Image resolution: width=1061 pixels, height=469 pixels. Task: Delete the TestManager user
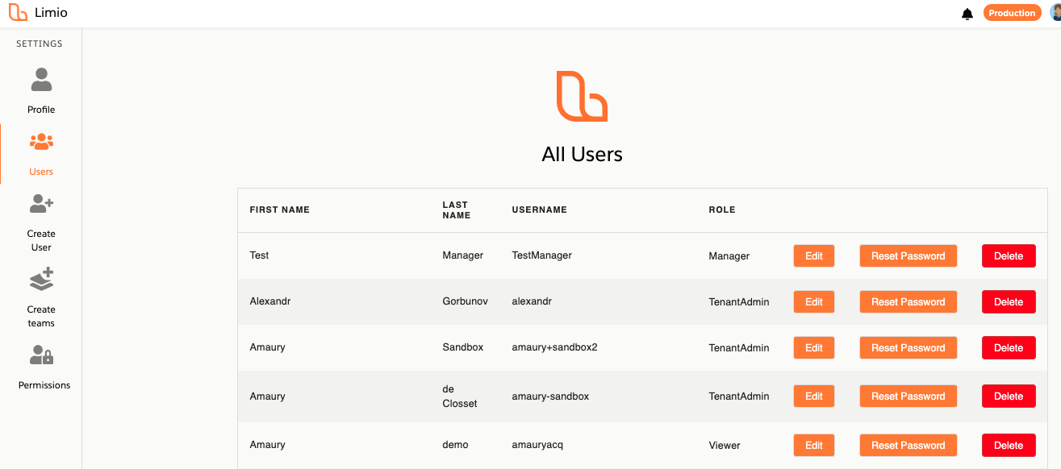[1009, 256]
